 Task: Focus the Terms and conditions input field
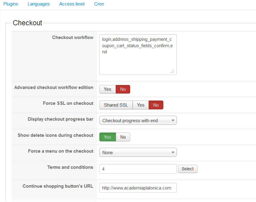pyautogui.click(x=138, y=169)
